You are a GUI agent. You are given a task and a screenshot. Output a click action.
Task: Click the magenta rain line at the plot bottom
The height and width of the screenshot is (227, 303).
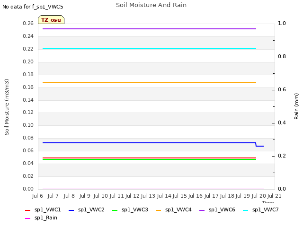[153, 189]
